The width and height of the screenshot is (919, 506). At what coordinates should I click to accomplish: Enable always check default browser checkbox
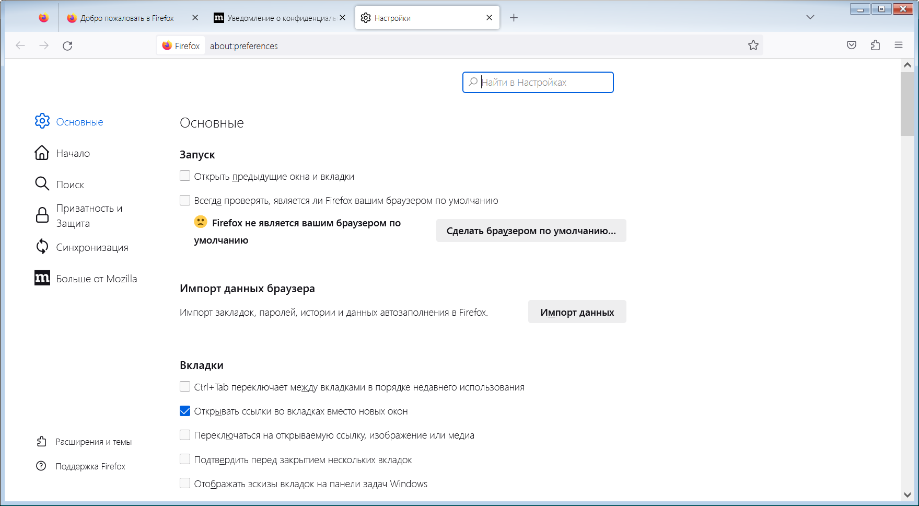click(x=185, y=200)
